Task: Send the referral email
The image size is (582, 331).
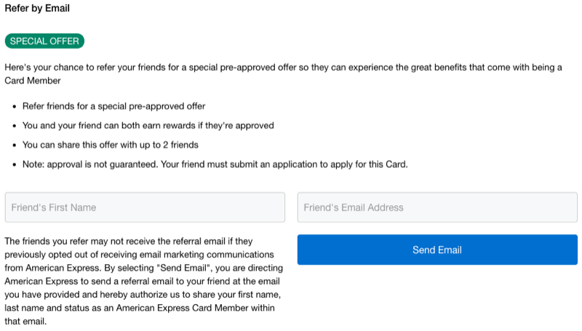Action: click(437, 250)
